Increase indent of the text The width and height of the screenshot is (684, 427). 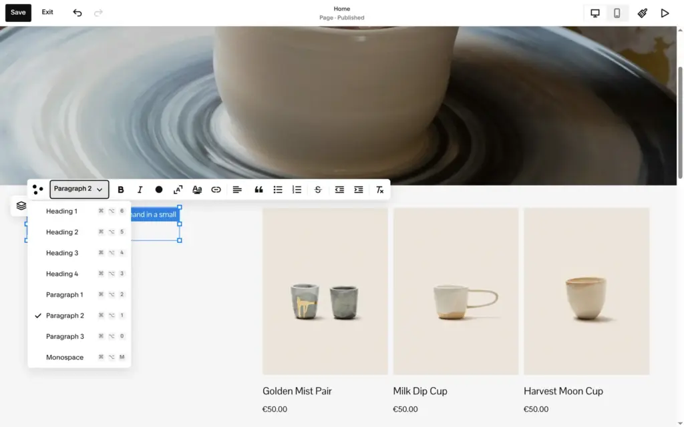[x=359, y=189]
